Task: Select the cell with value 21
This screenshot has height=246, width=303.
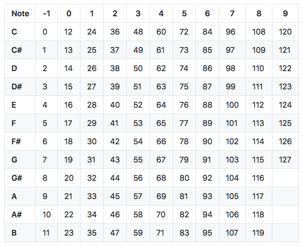Action: pos(69,196)
